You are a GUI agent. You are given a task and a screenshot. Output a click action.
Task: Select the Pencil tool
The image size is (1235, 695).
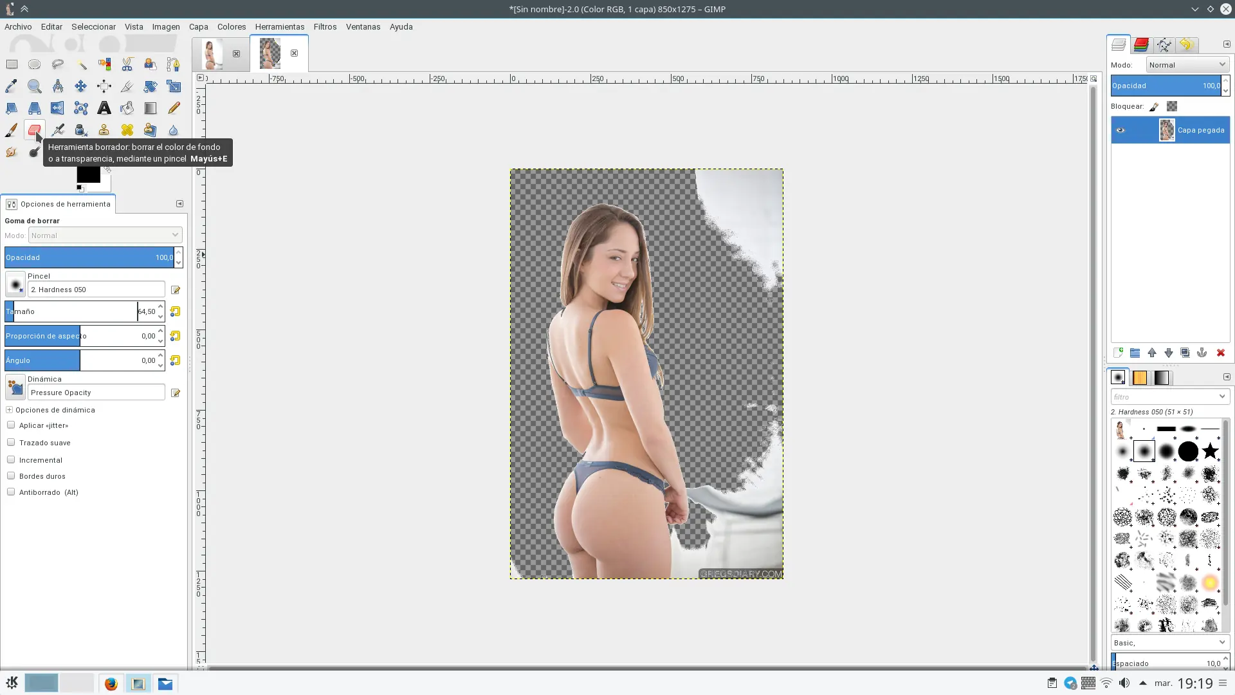click(174, 108)
